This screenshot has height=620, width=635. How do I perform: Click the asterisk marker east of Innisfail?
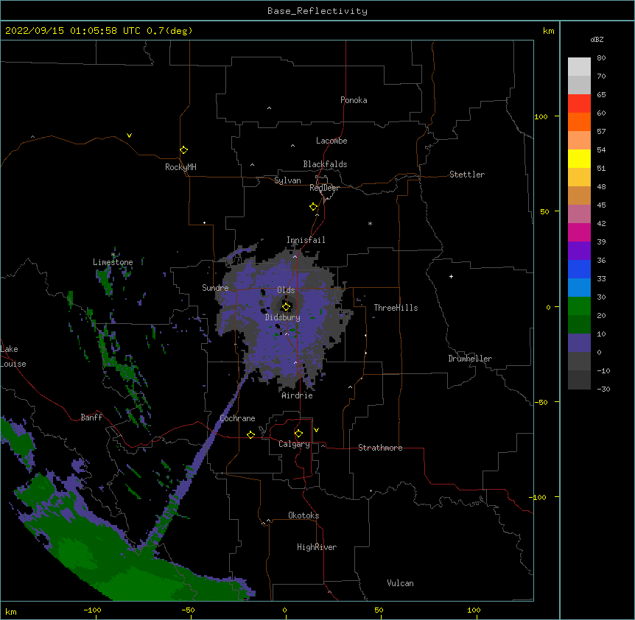[370, 223]
